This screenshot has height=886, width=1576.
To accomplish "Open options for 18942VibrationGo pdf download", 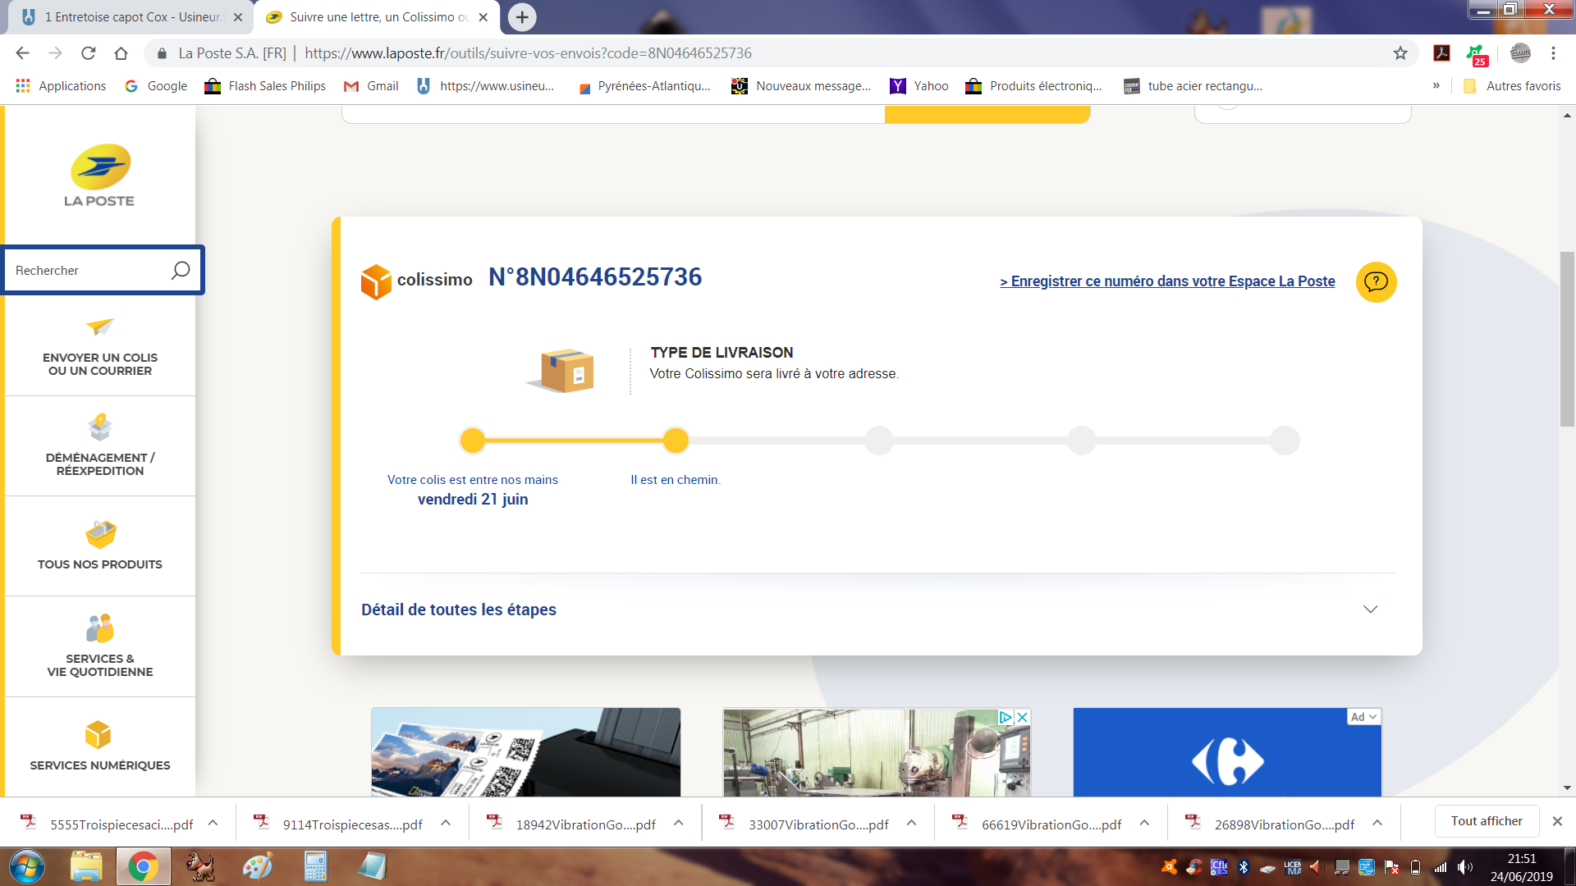I will point(679,823).
